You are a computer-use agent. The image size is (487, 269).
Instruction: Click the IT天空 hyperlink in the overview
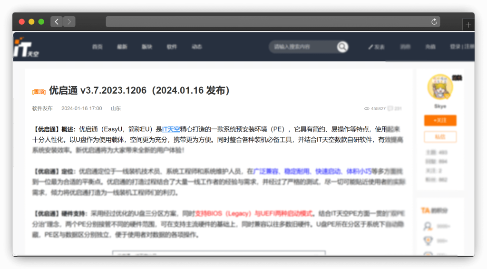171,129
